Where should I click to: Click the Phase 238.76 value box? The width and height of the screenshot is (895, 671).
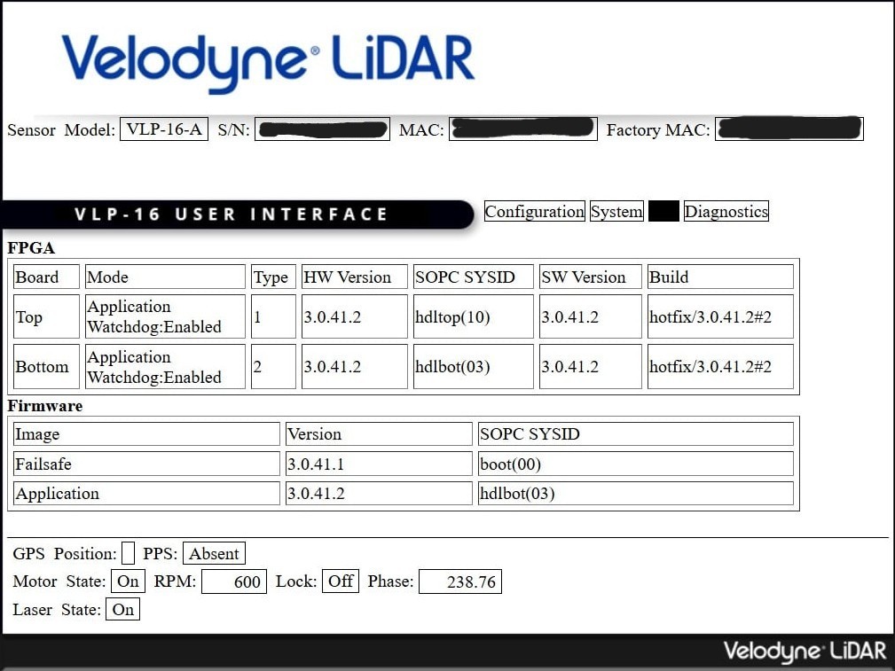coord(460,581)
